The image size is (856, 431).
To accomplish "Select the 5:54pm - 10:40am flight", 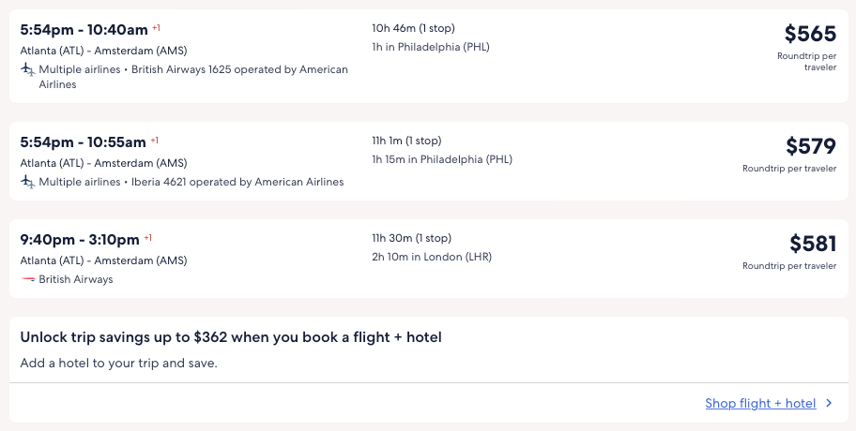I will point(83,30).
